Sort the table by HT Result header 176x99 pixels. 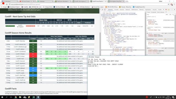(41, 38)
